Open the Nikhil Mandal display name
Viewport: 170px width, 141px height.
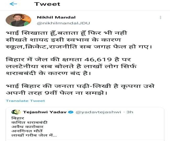tap(56, 17)
